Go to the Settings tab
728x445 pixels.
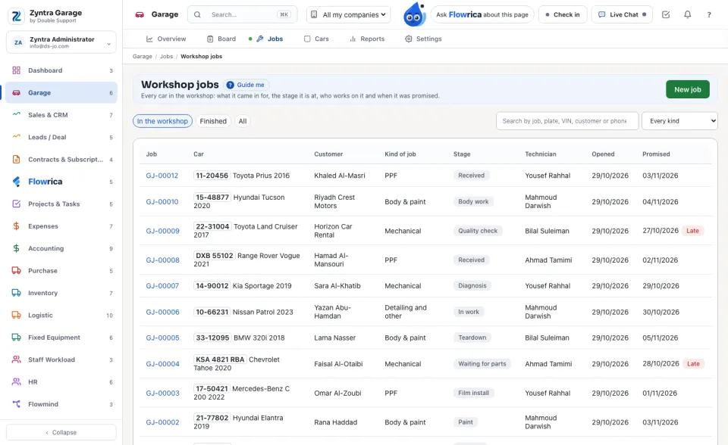coord(423,39)
